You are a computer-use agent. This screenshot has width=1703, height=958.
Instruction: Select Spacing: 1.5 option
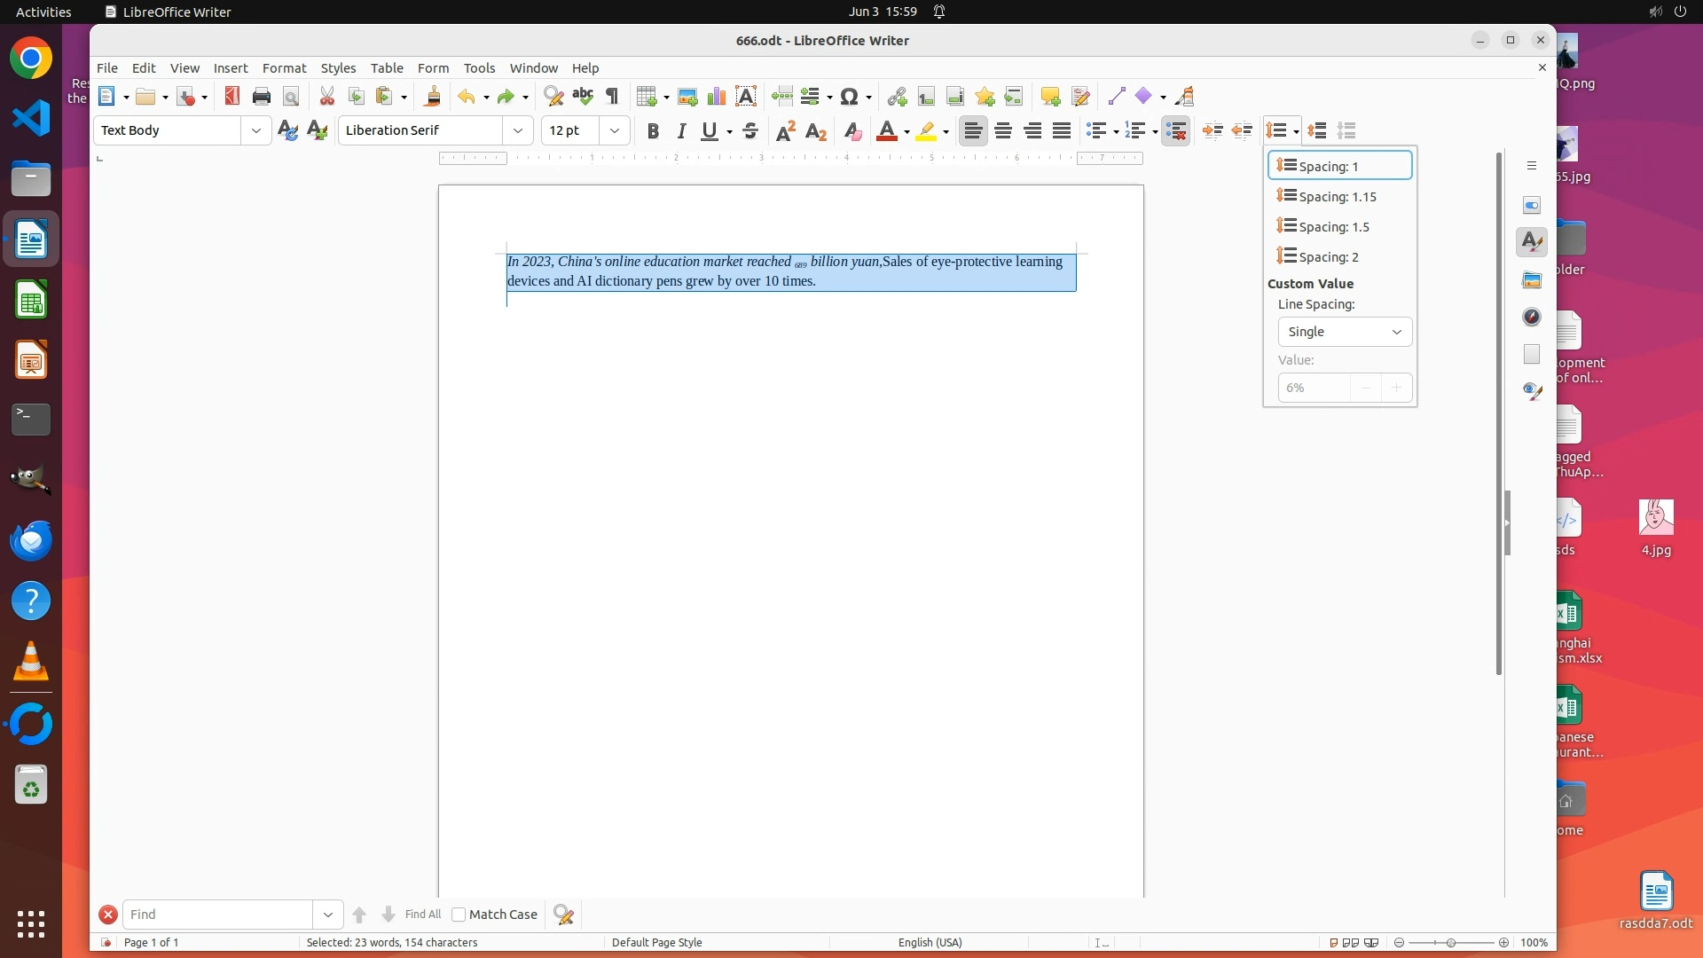(1334, 227)
